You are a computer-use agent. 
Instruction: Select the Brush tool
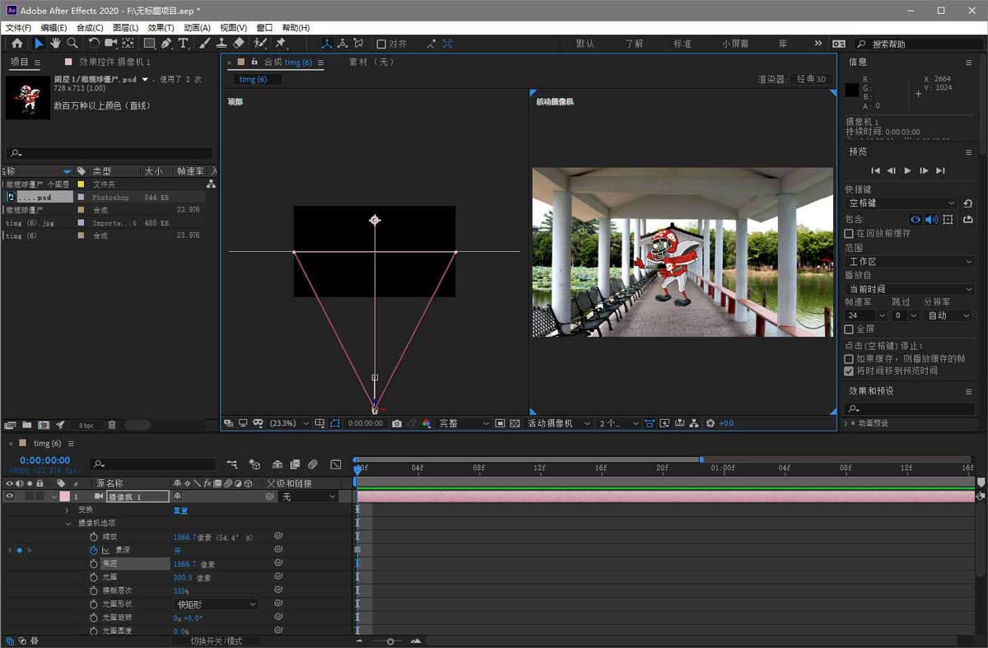click(x=205, y=44)
